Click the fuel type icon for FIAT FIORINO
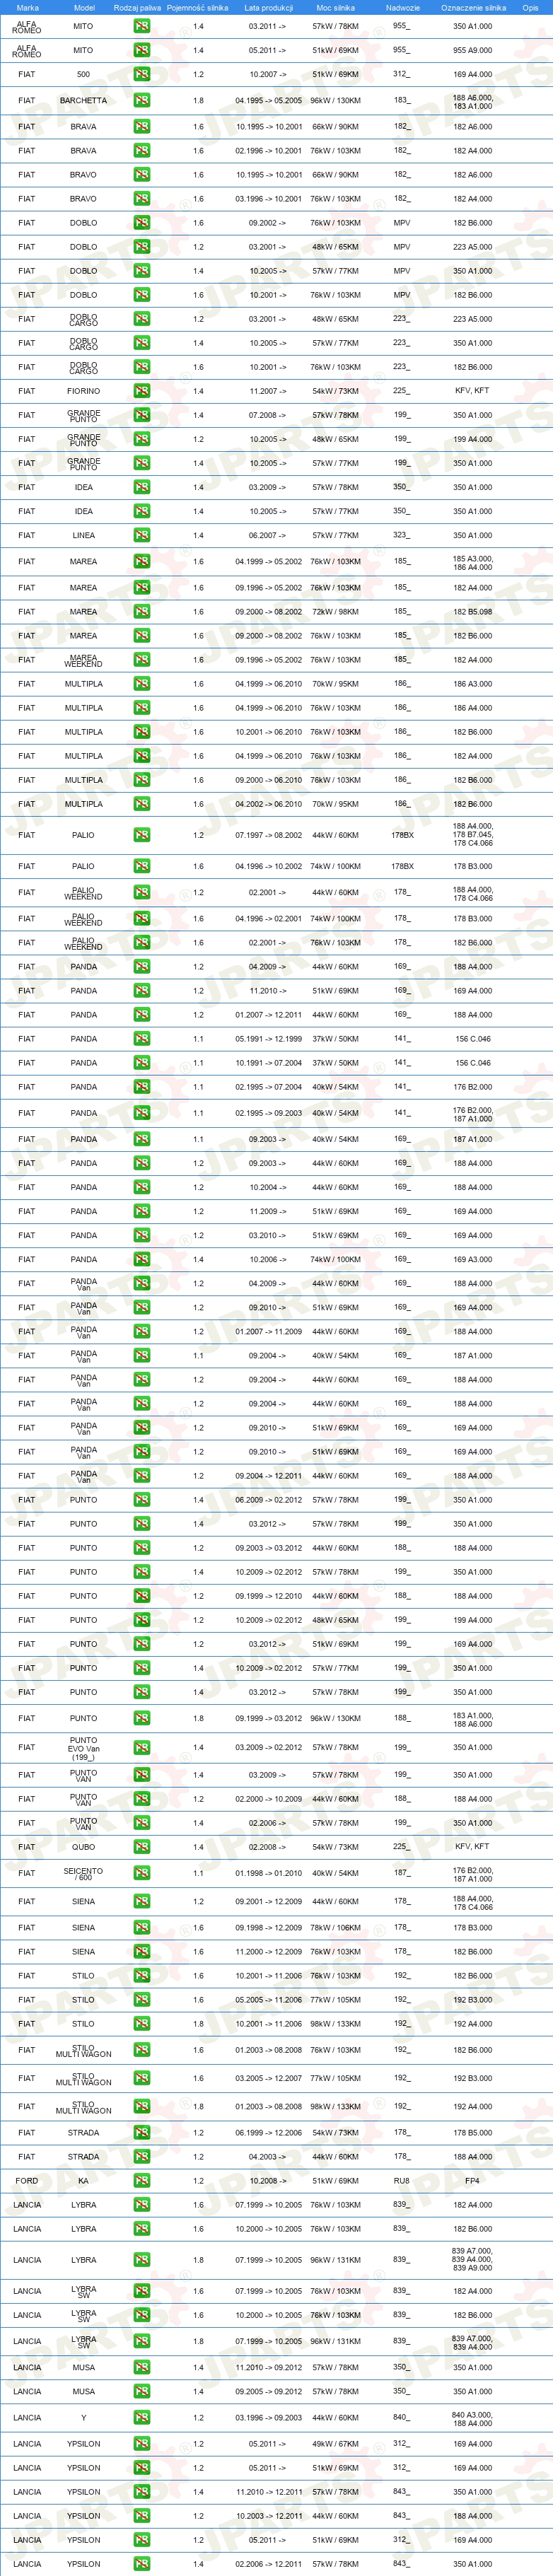553x2576 pixels. tap(142, 391)
